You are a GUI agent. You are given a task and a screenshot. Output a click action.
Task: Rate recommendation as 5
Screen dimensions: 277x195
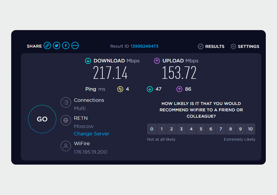click(x=201, y=129)
